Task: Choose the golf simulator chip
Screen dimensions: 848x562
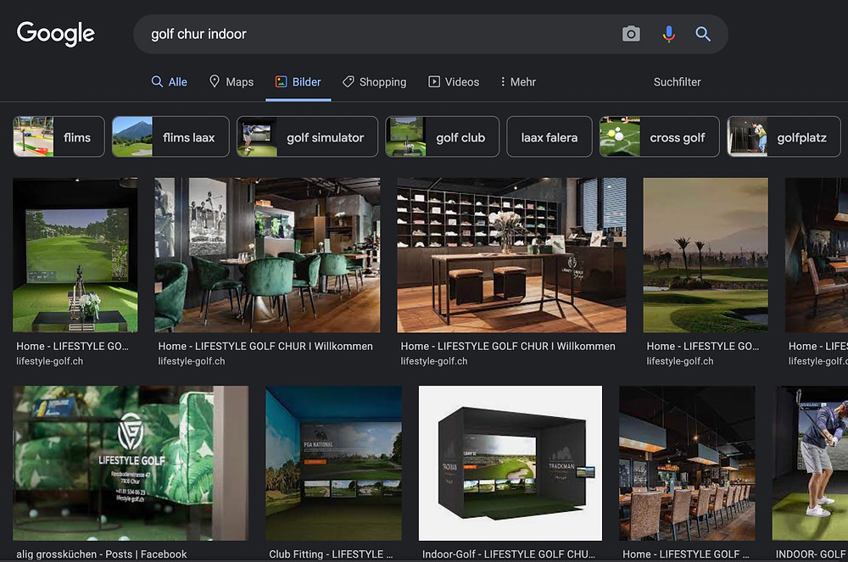Action: 307,136
